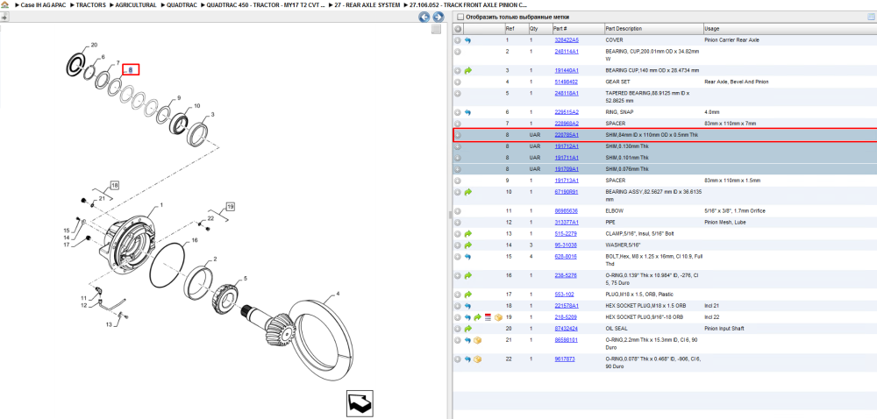Select callout 20 on the oil seal in the diagram

pos(94,45)
